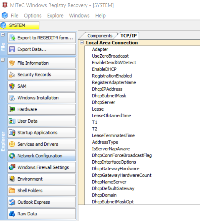200x221 pixels.
Task: Open the Options menu
Action: [x=33, y=16]
